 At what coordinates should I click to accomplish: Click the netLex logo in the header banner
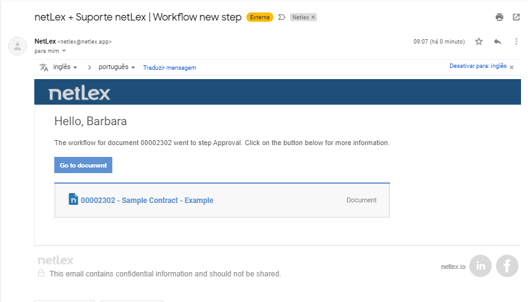[x=79, y=93]
